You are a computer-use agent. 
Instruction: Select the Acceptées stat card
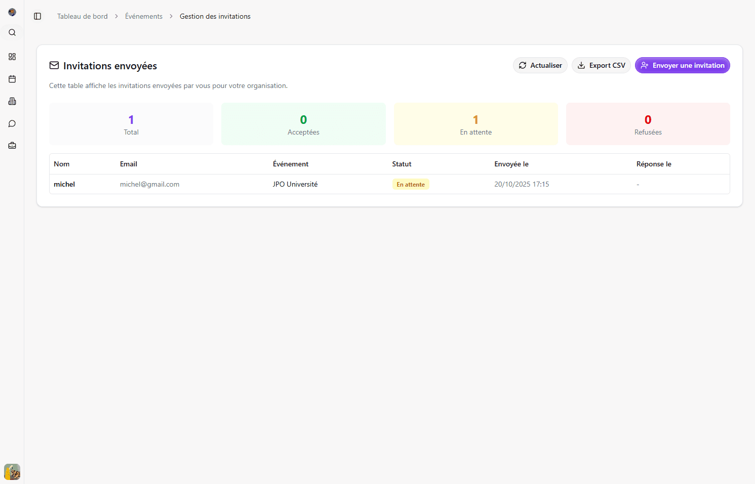(303, 124)
